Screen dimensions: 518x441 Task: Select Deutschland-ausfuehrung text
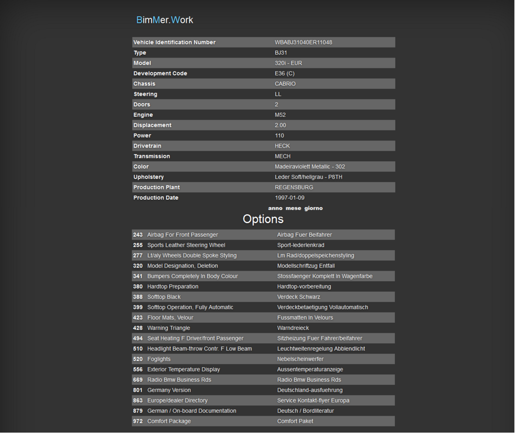[310, 390]
